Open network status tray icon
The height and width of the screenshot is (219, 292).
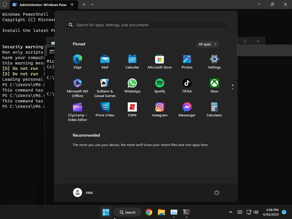249,212
